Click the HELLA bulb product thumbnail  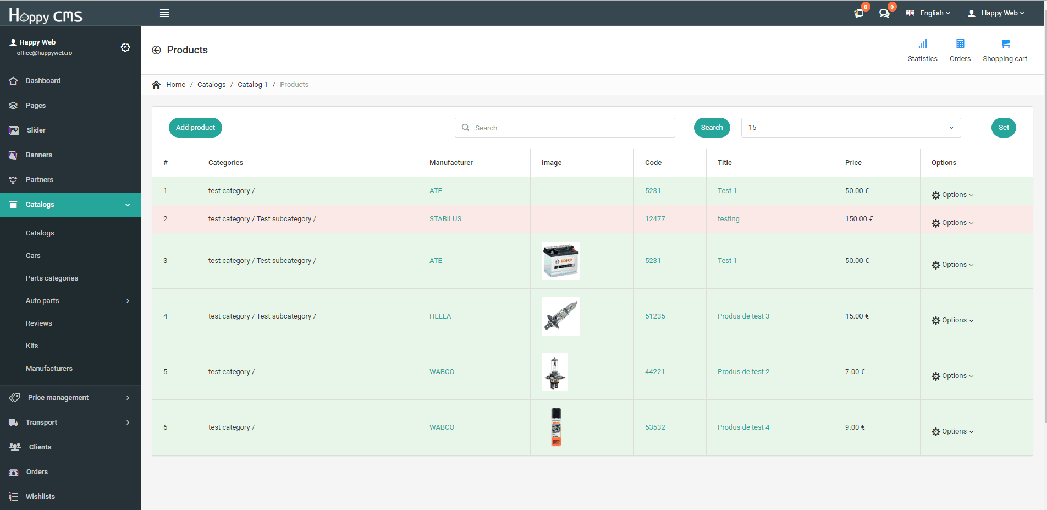pyautogui.click(x=561, y=316)
